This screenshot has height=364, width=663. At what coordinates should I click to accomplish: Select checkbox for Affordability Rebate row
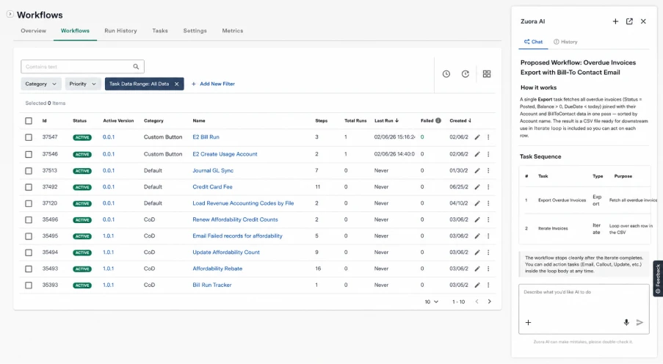tap(29, 269)
